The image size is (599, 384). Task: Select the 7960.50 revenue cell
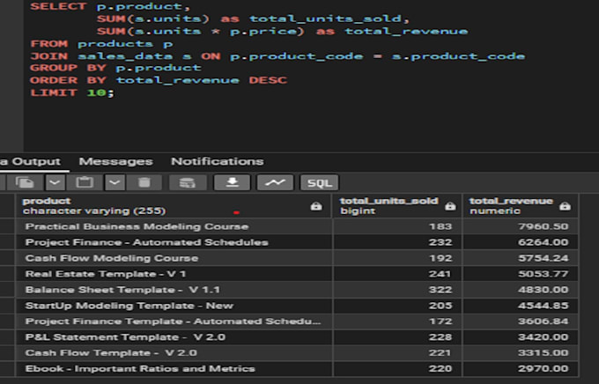click(x=521, y=226)
